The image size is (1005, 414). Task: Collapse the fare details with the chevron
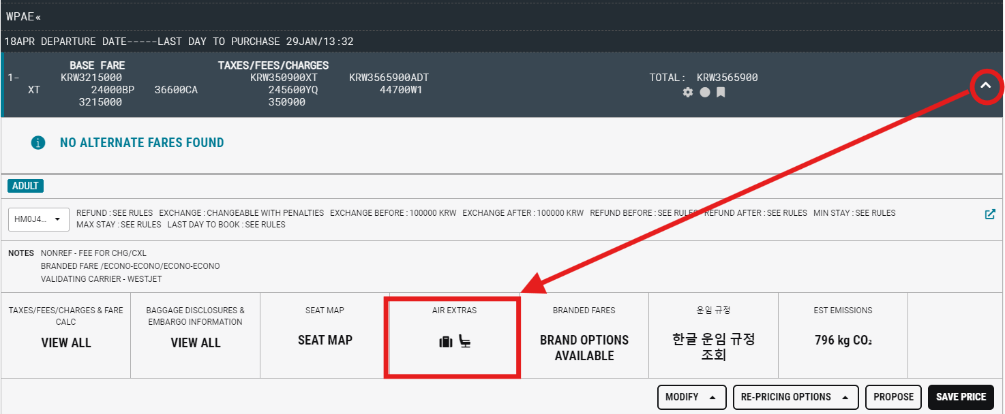pyautogui.click(x=985, y=86)
